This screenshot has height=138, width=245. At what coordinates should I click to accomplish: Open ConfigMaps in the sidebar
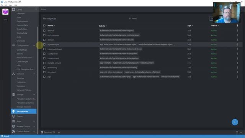[x=22, y=50]
